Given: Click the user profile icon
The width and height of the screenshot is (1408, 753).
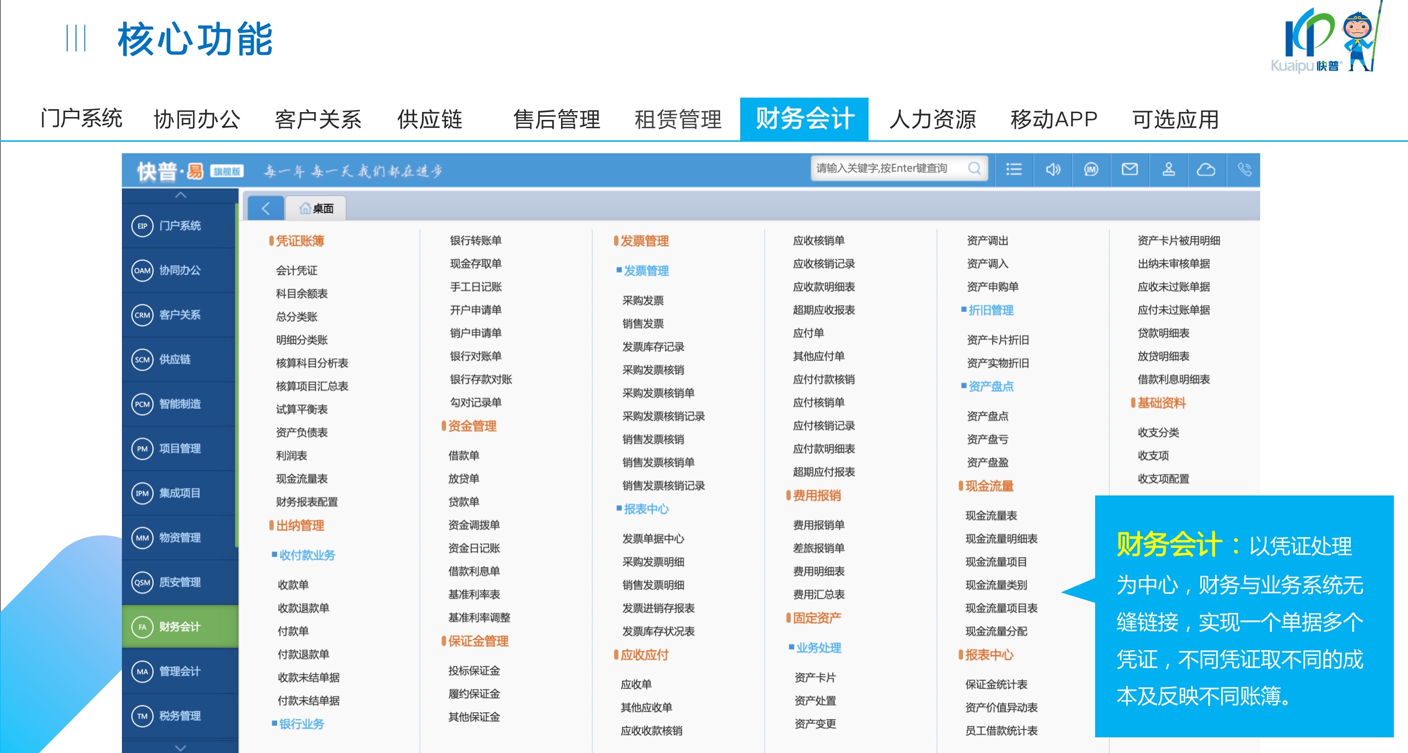Looking at the screenshot, I should coord(1168,169).
